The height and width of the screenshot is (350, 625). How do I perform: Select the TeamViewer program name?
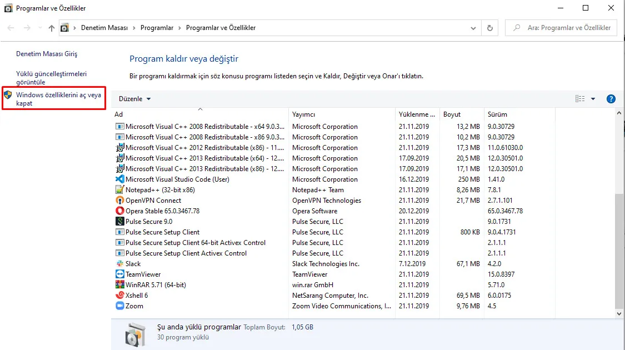(143, 274)
